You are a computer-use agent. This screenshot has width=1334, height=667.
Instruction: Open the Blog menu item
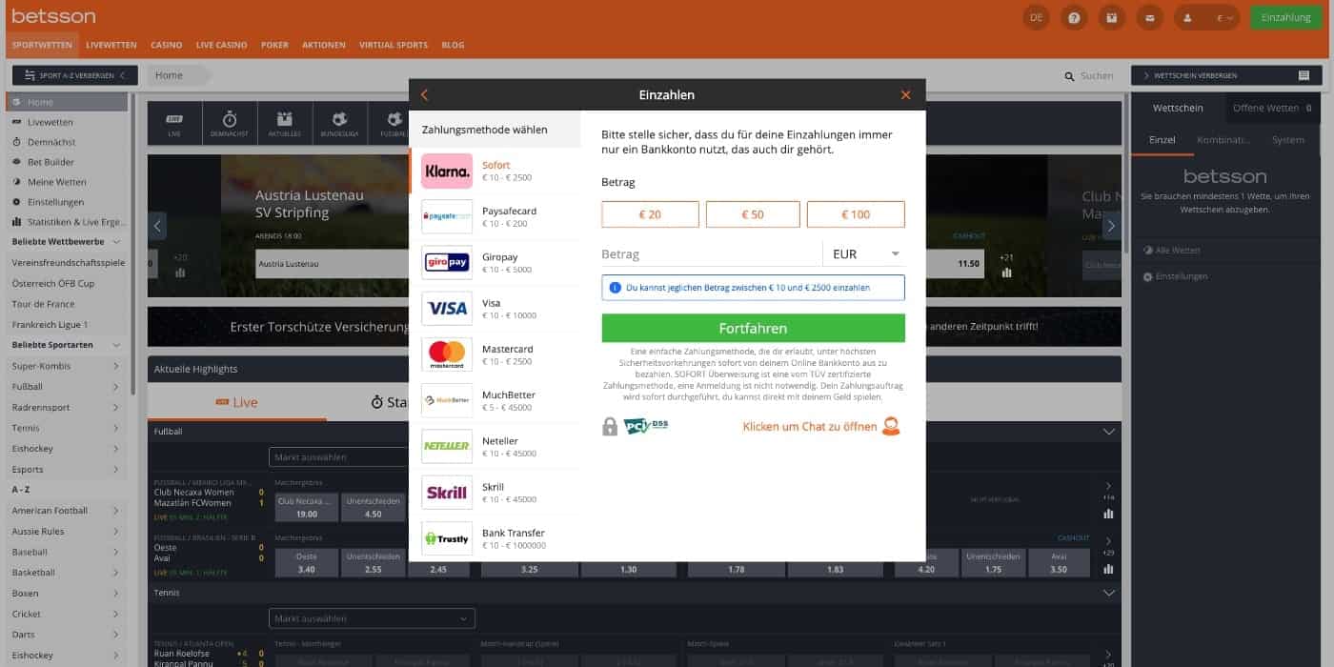coord(453,45)
